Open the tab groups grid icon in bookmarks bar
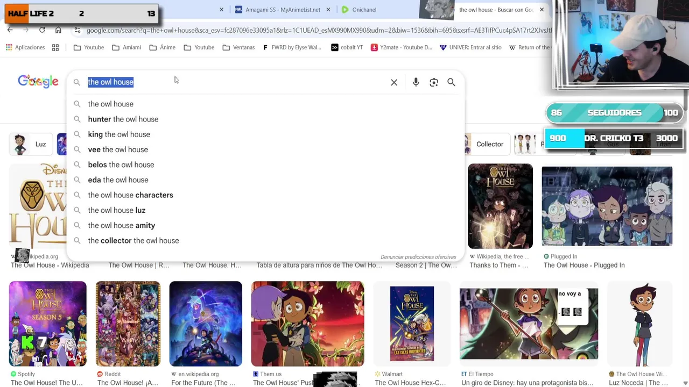689x387 pixels. click(x=55, y=47)
